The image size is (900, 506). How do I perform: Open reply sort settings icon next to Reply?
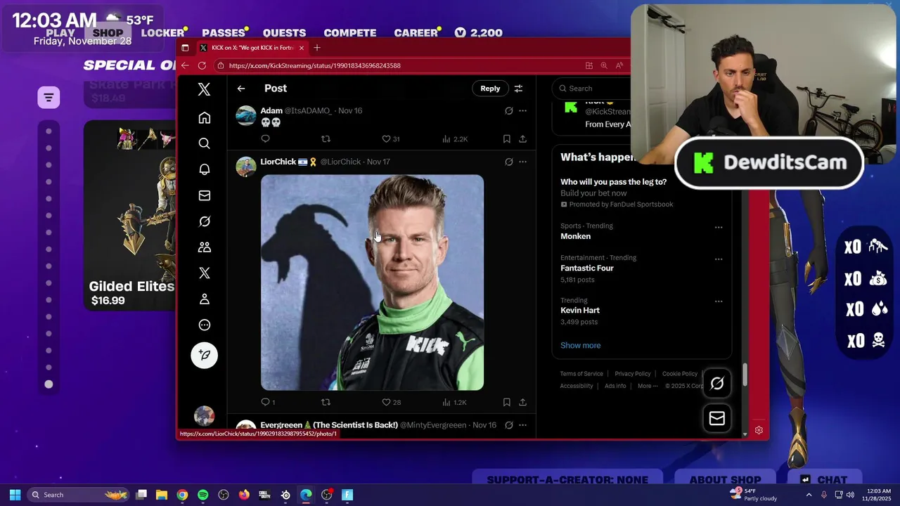click(x=518, y=89)
